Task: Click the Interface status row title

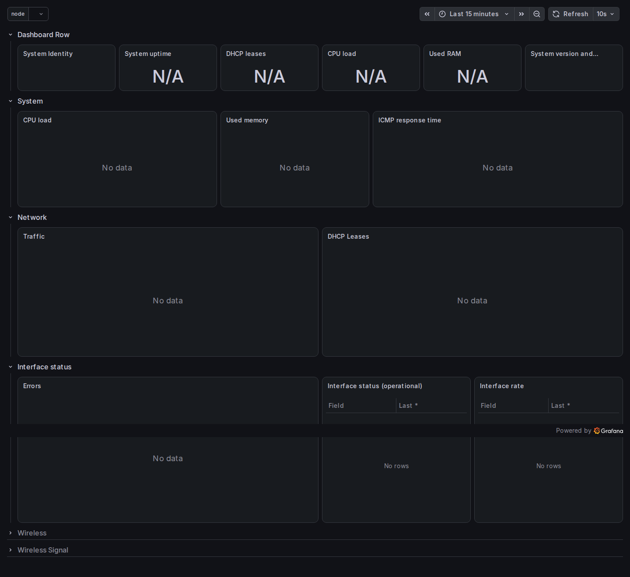Action: 44,367
